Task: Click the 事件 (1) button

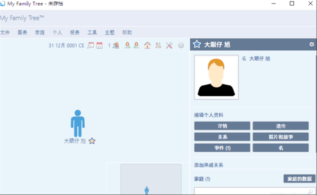Action: tap(222, 148)
